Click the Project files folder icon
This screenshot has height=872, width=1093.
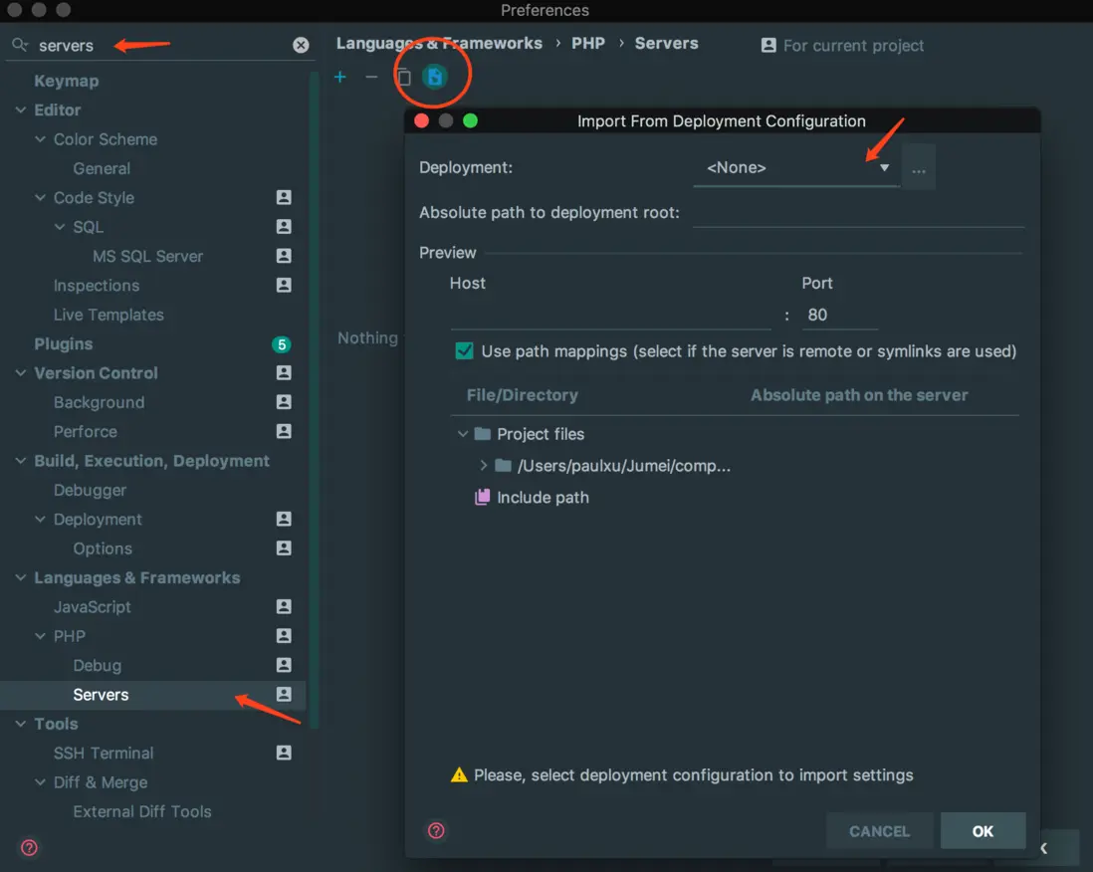[x=483, y=434]
